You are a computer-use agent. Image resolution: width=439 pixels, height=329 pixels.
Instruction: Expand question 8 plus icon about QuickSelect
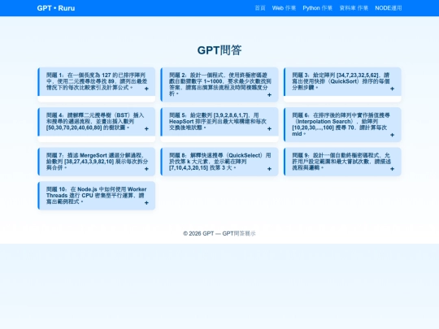tap(269, 169)
